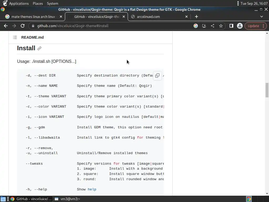Open the Places menu

tap(38, 3)
